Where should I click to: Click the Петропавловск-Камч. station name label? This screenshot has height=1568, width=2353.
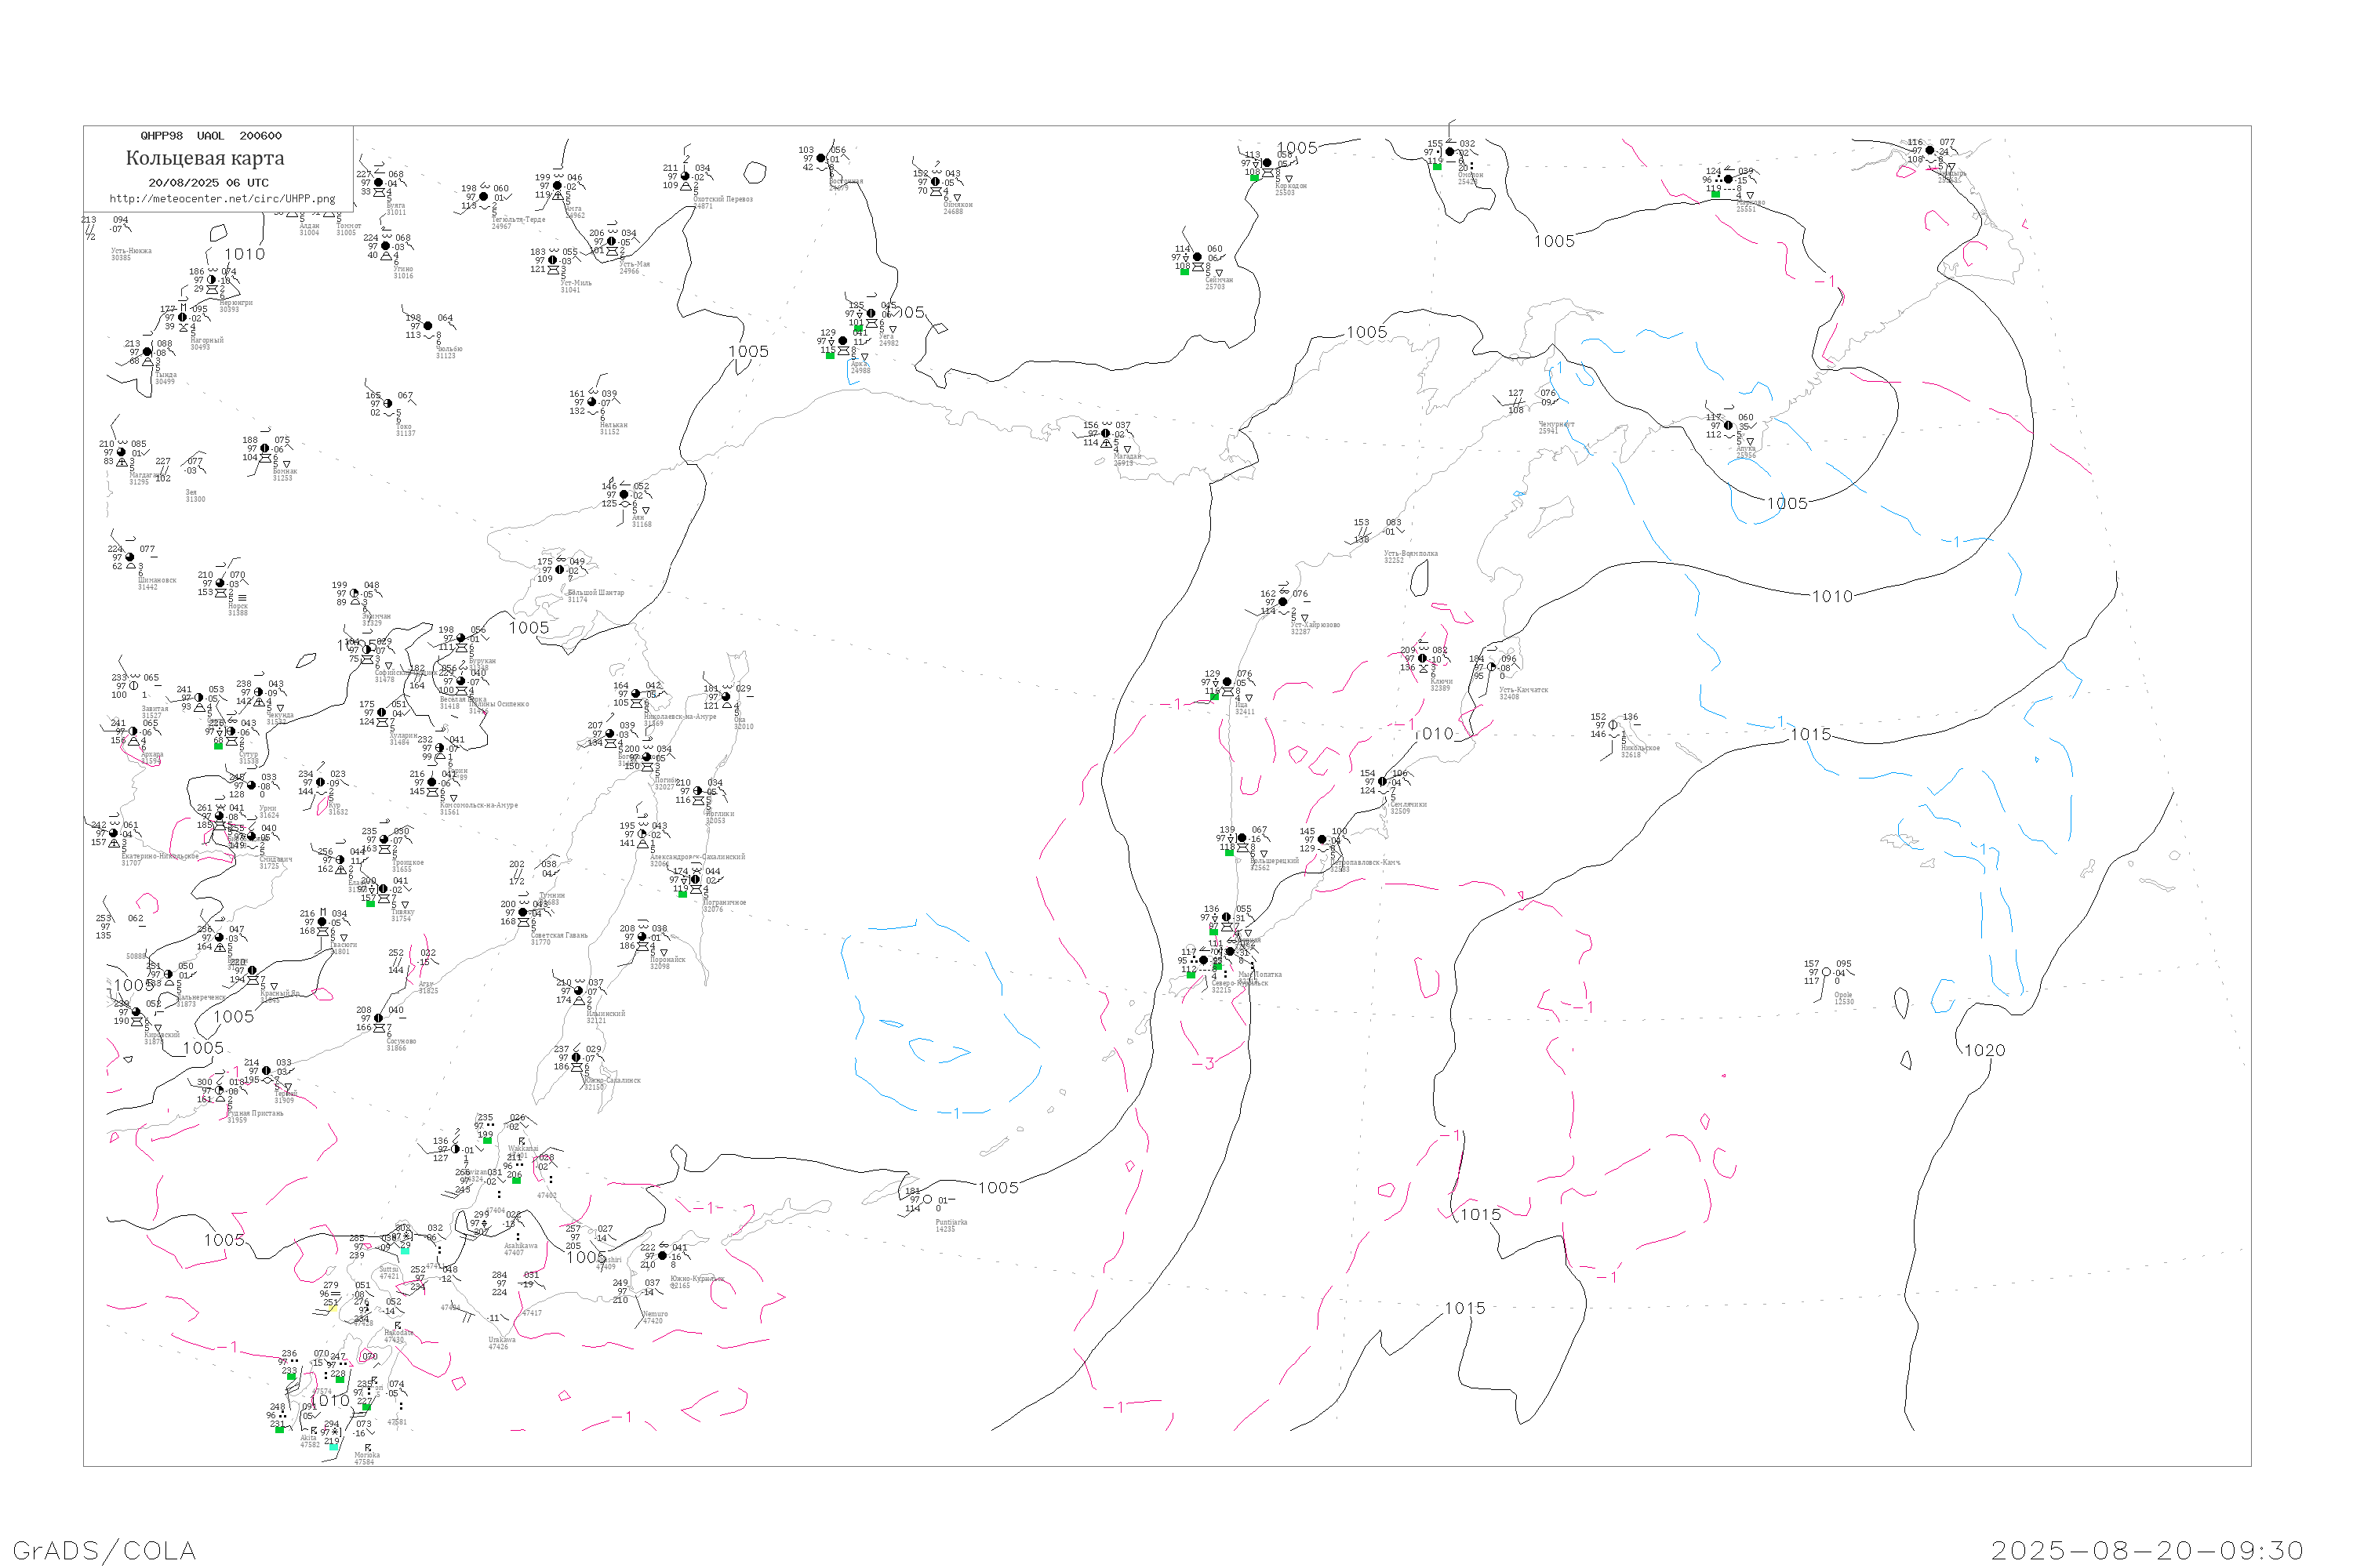point(1365,862)
